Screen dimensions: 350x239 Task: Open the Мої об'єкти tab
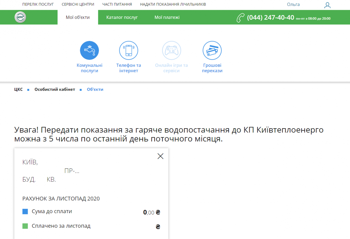point(78,17)
